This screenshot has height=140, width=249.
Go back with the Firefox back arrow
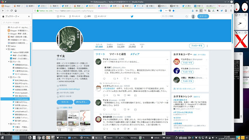(x=3, y=10)
